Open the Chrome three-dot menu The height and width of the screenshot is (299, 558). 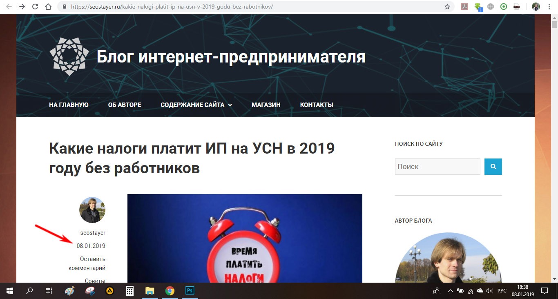tap(549, 7)
